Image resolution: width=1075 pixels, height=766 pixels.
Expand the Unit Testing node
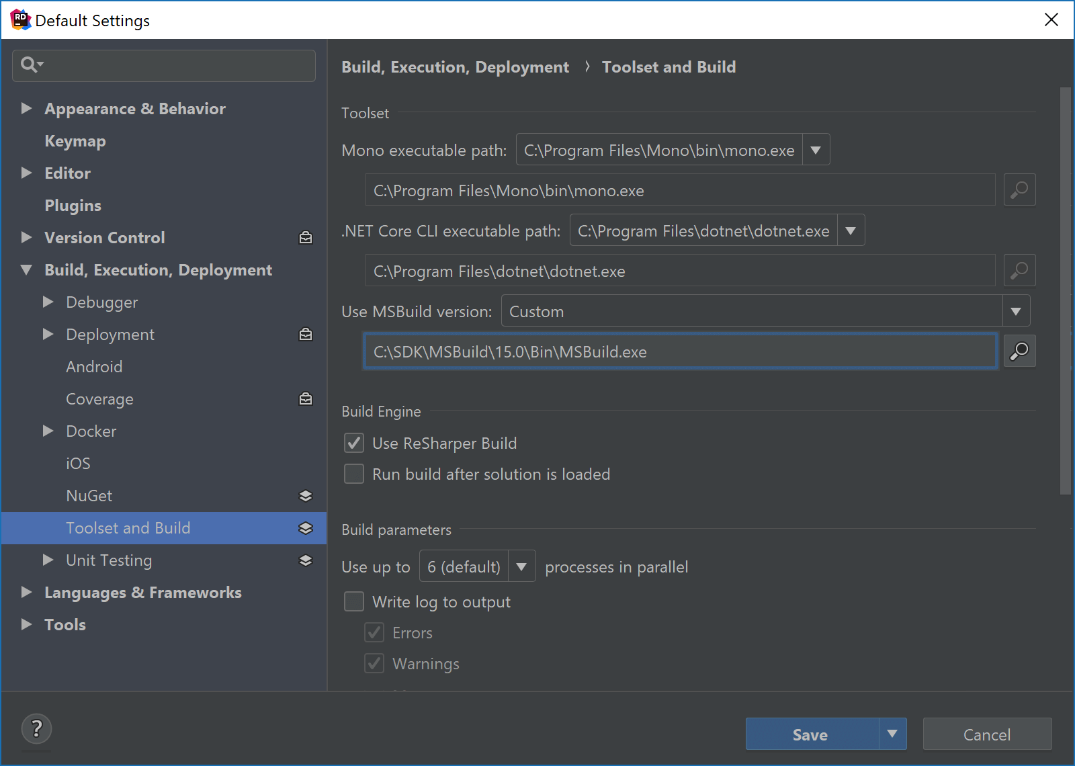pyautogui.click(x=48, y=560)
